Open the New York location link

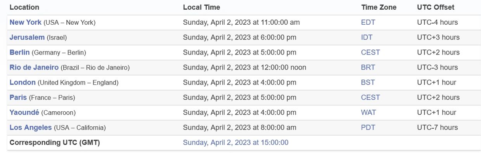click(x=25, y=22)
